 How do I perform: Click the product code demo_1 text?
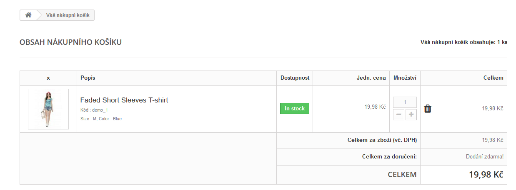94,110
